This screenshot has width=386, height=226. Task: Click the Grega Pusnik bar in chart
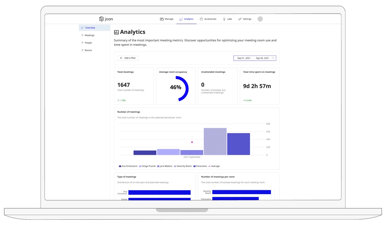[169, 152]
